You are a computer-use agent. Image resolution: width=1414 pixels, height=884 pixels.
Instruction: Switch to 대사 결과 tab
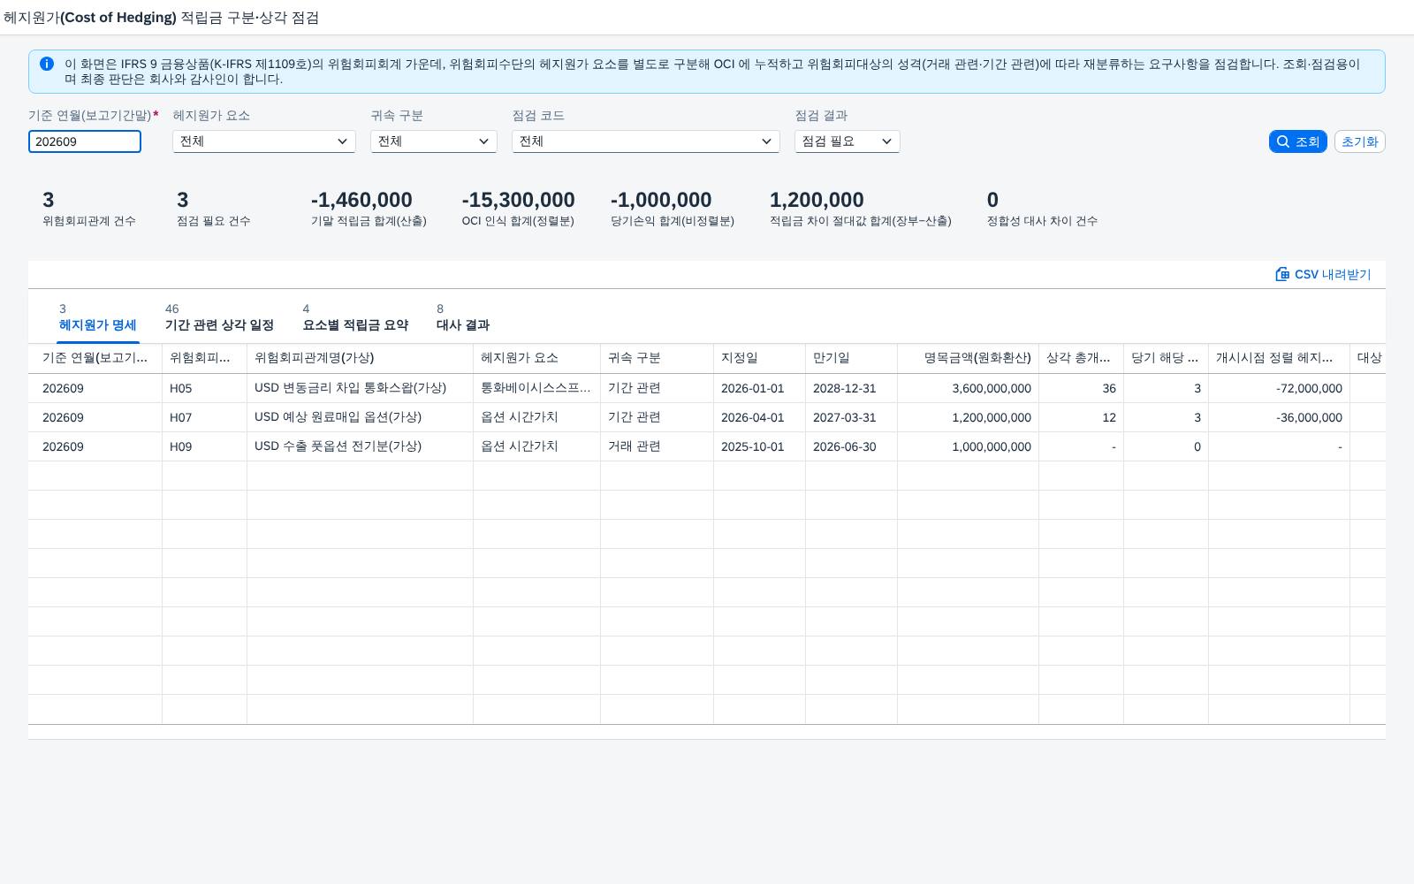463,317
